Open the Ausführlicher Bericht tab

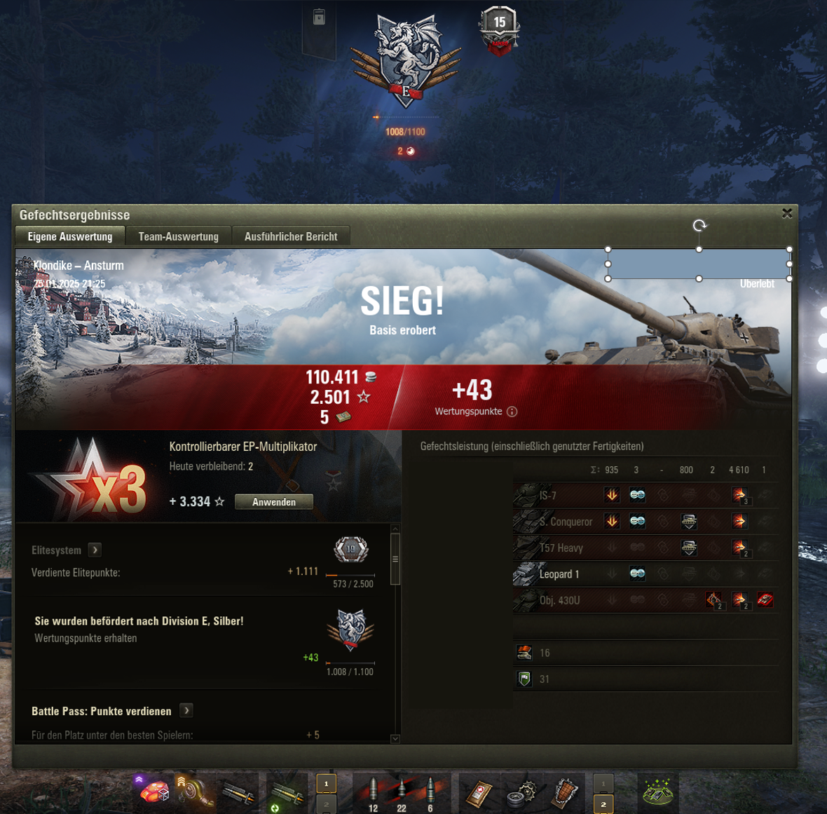click(291, 236)
